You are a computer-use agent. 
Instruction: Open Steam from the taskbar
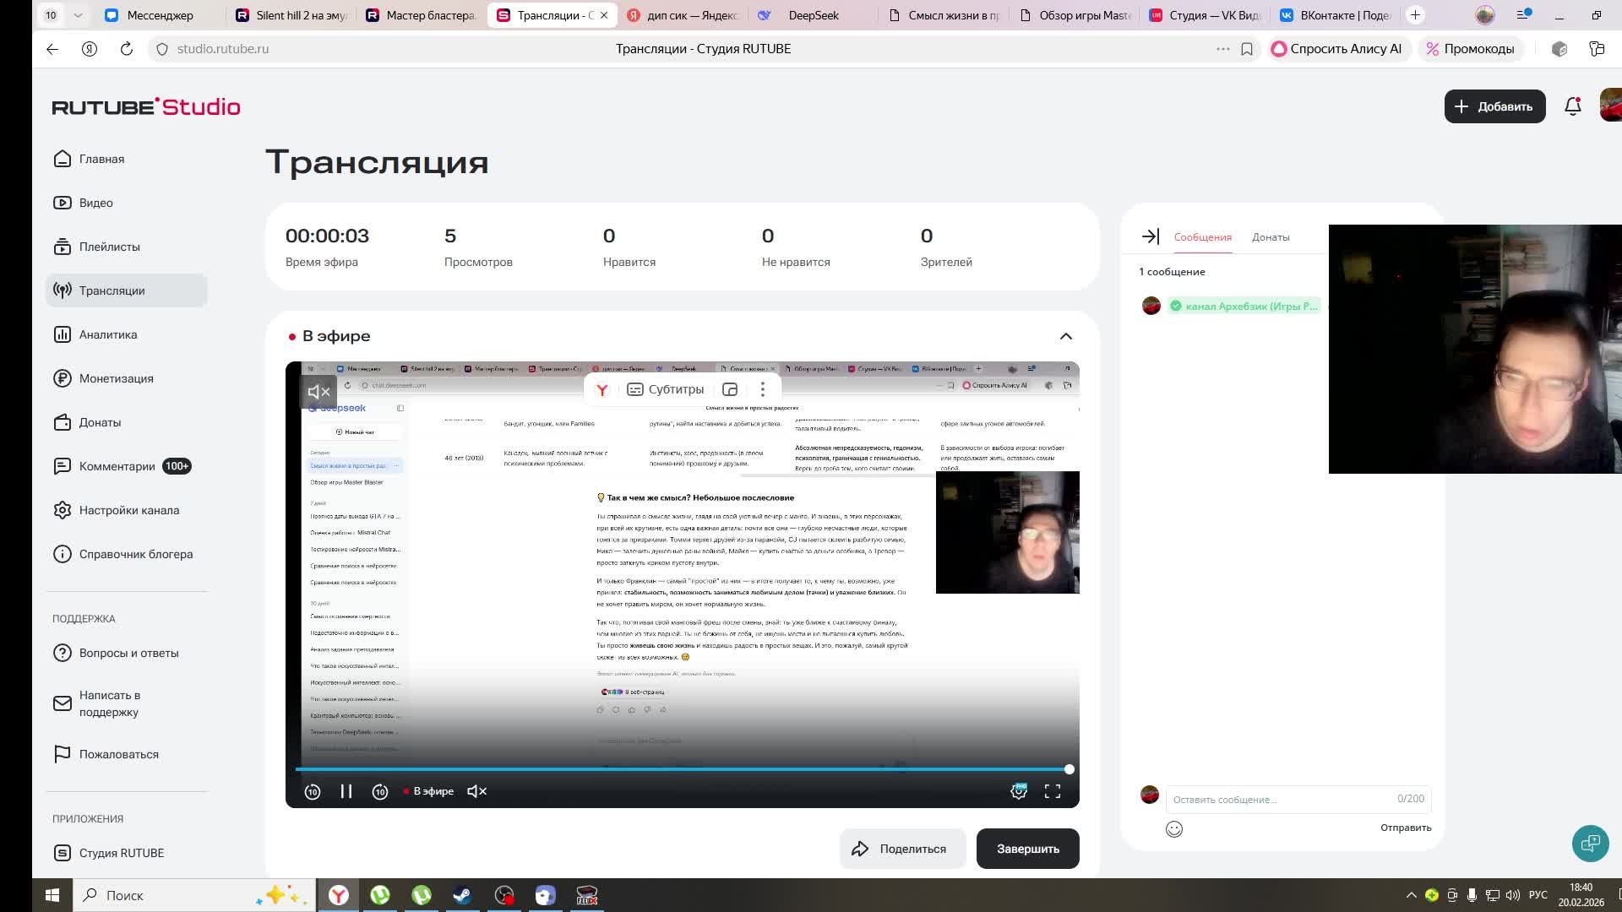point(462,895)
